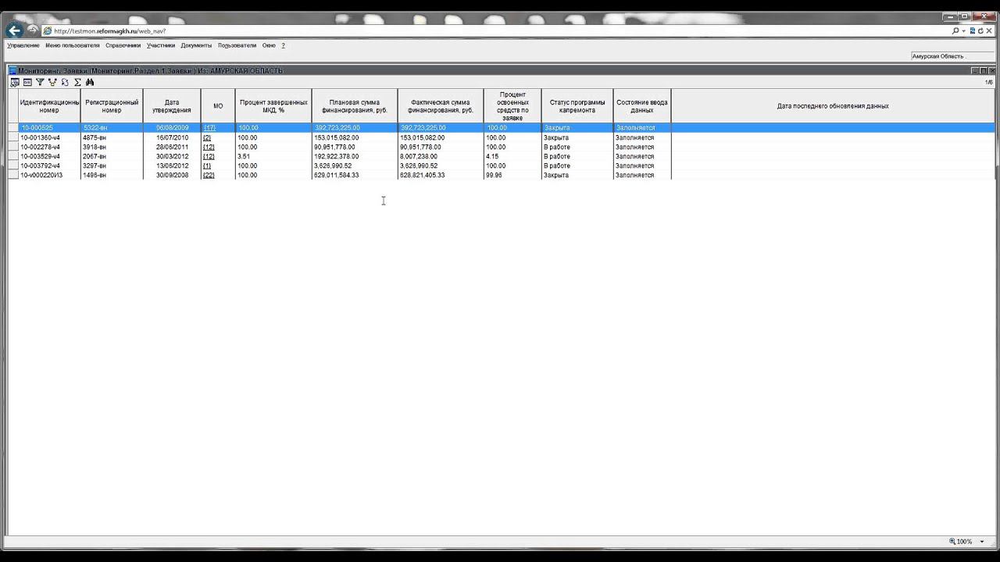The image size is (1000, 562).
Task: Refresh the table data using arrows icon
Action: click(65, 82)
